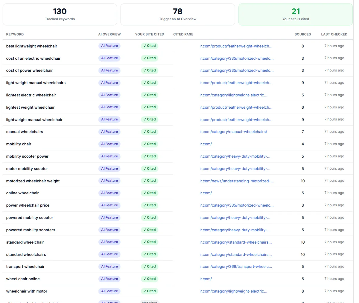Click AI Feature badge for lightest electric wheelchair

click(x=109, y=95)
